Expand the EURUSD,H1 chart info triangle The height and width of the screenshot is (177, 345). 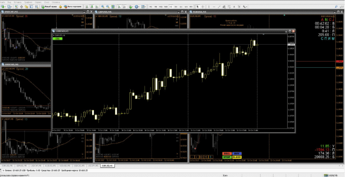pos(54,35)
